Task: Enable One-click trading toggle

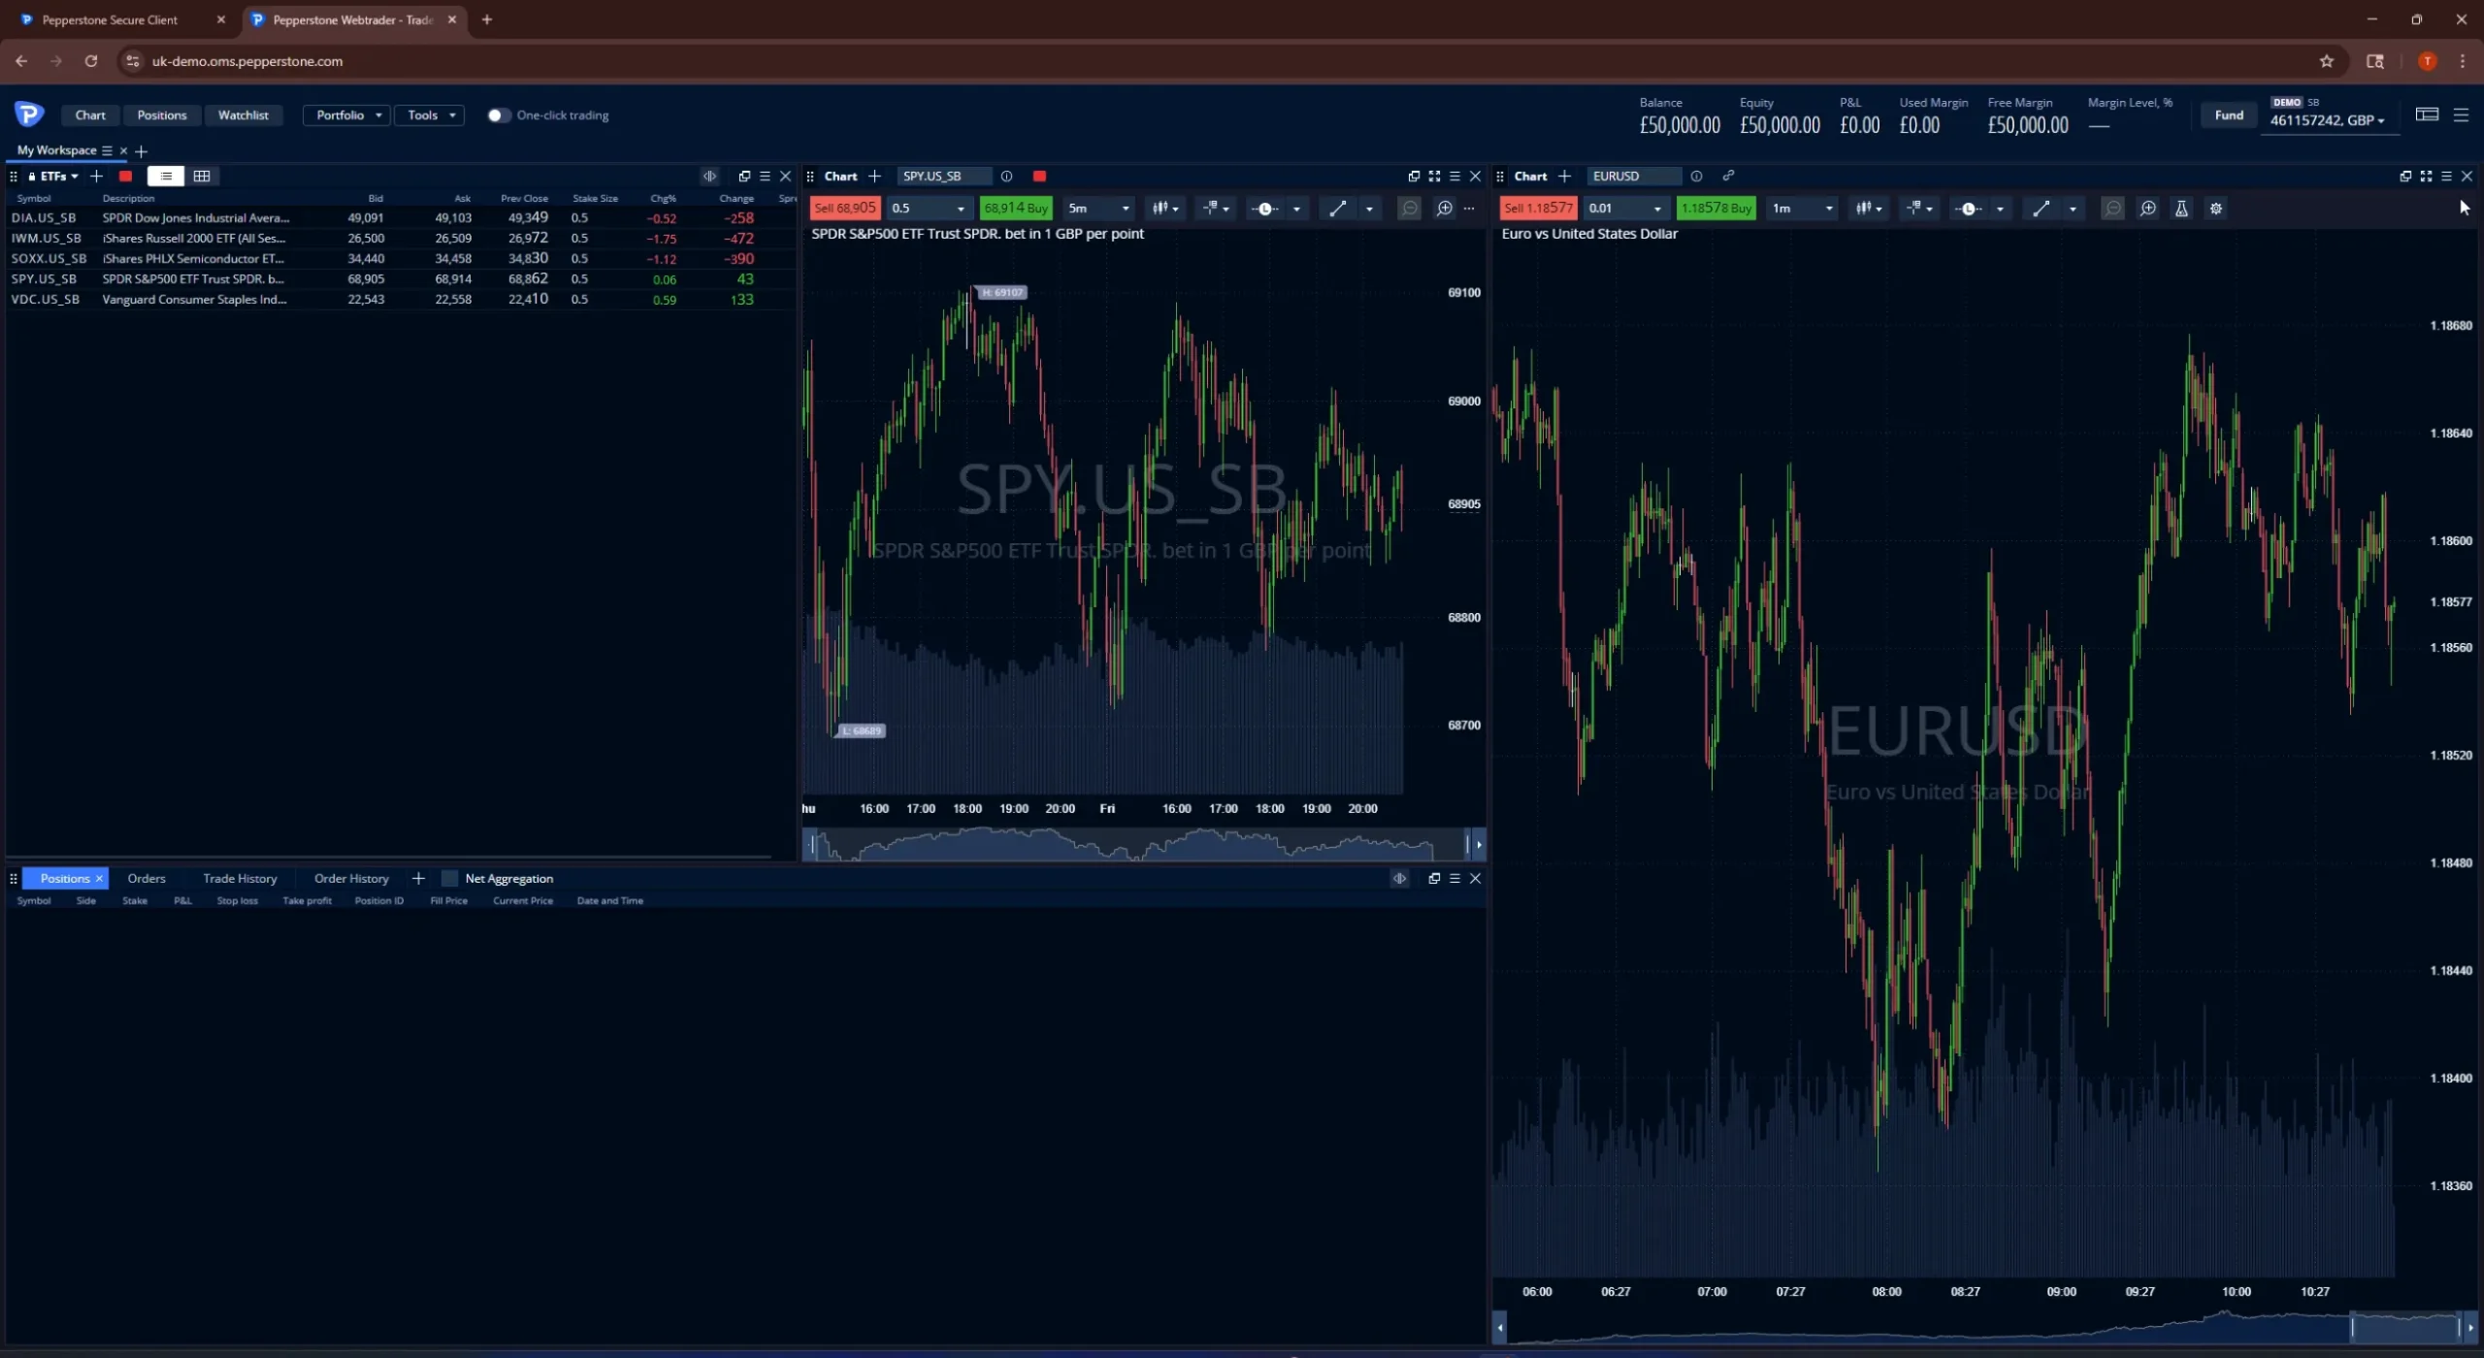Action: point(498,115)
